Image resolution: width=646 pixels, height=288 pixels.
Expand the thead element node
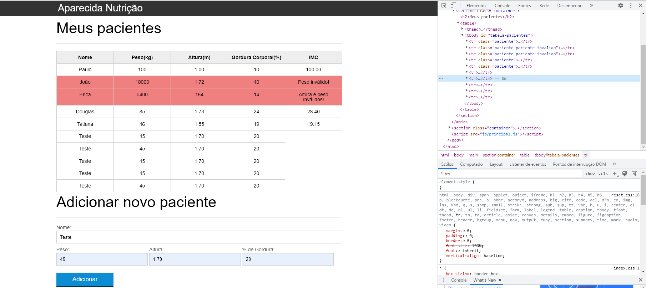463,29
